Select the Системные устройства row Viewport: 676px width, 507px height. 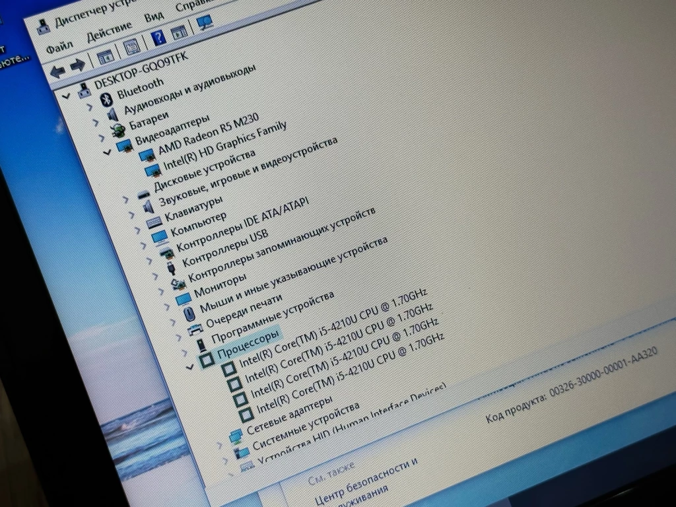306,426
